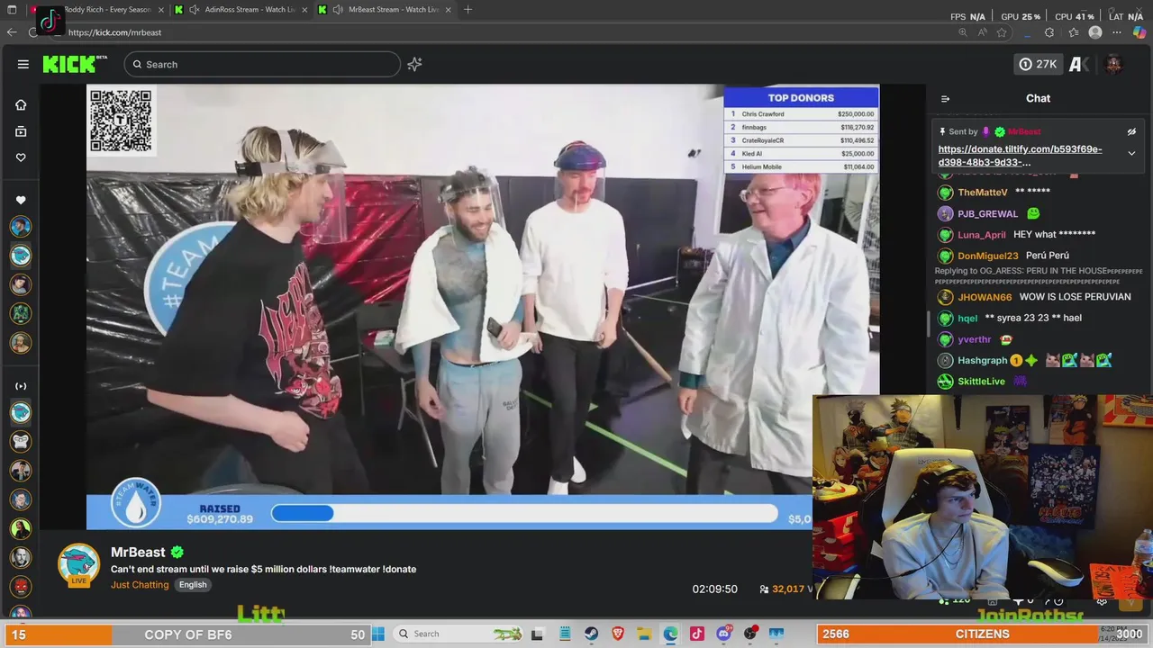
Task: Switch to the MrBeast Stream tab
Action: pos(386,9)
